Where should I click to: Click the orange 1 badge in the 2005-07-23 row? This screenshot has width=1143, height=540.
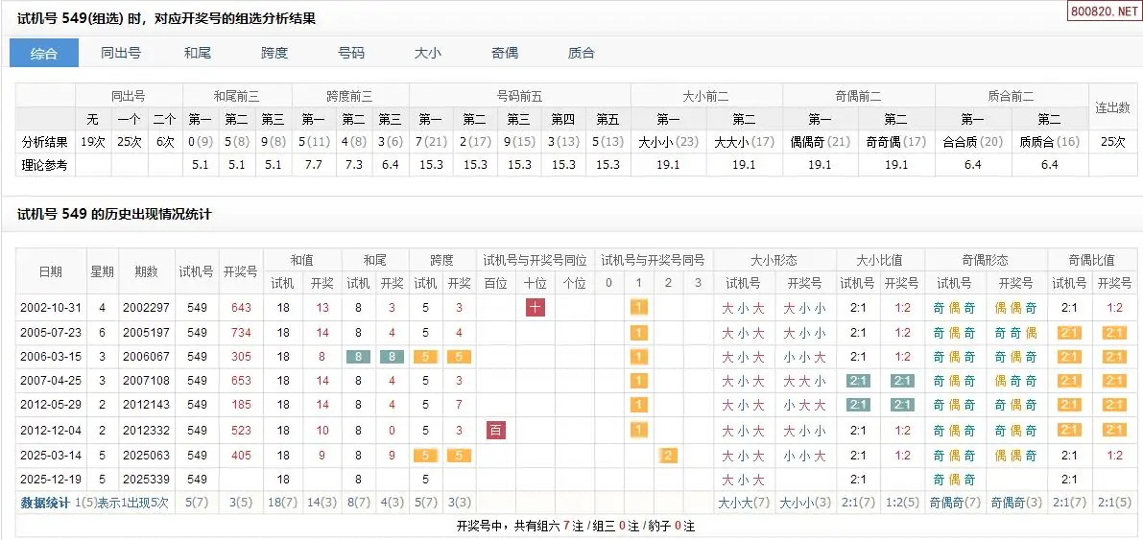(x=638, y=332)
